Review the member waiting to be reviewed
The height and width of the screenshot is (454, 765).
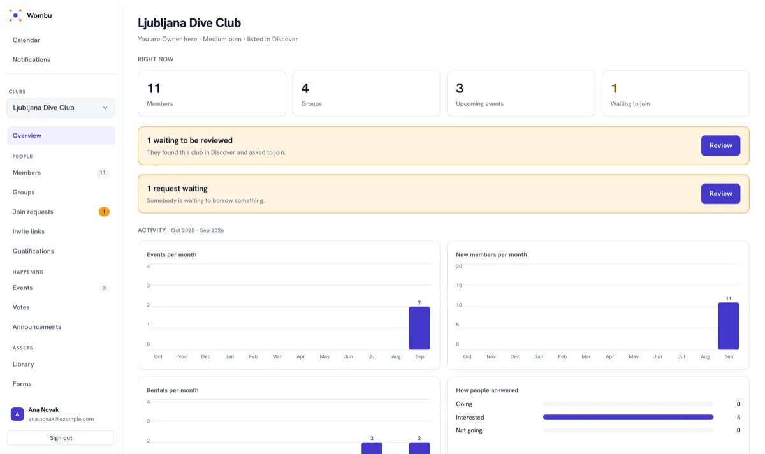tap(720, 145)
